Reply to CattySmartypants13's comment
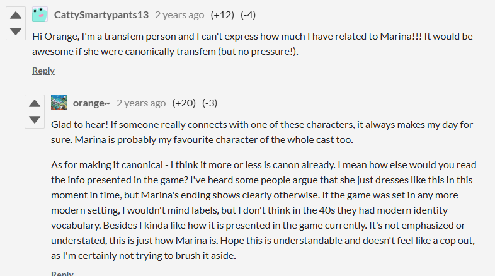The width and height of the screenshot is (495, 276). [x=43, y=71]
